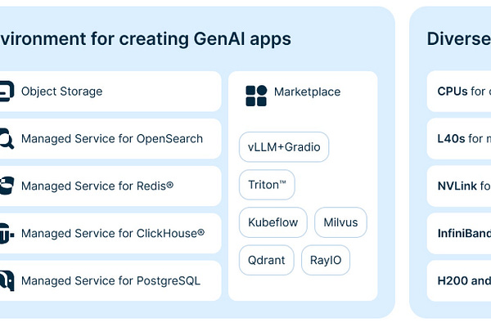Click the PostgreSQL elephant icon
This screenshot has height=327, width=491.
click(7, 280)
